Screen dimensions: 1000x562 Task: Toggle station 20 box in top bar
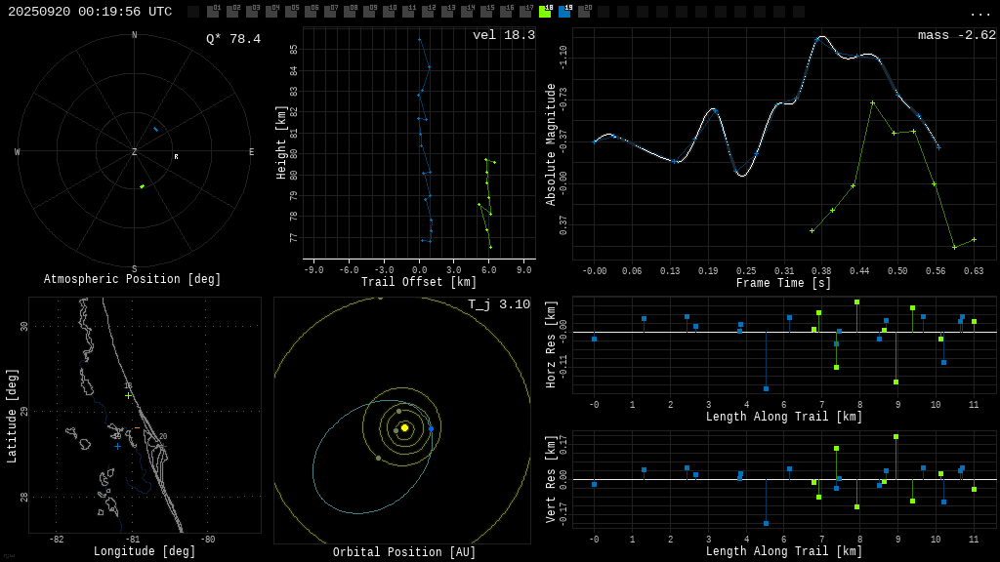584,12
